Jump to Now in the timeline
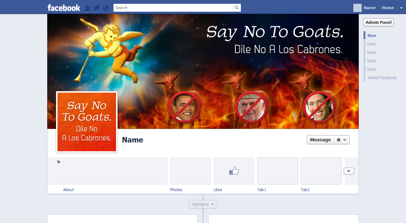This screenshot has height=223, width=406. pyautogui.click(x=372, y=36)
